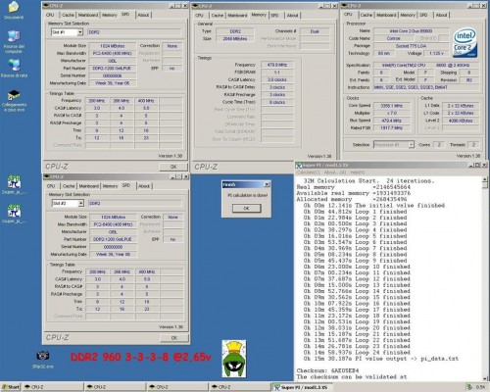This screenshot has height=392, width=490.
Task: Open the Help menu in Super PI
Action: [x=358, y=172]
